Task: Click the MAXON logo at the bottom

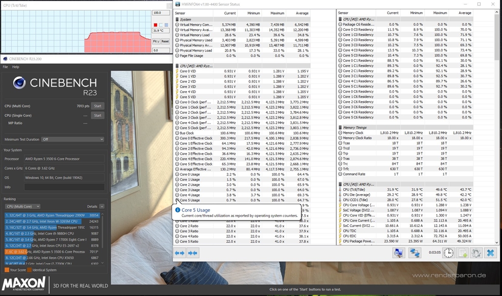Action: pyautogui.click(x=24, y=284)
